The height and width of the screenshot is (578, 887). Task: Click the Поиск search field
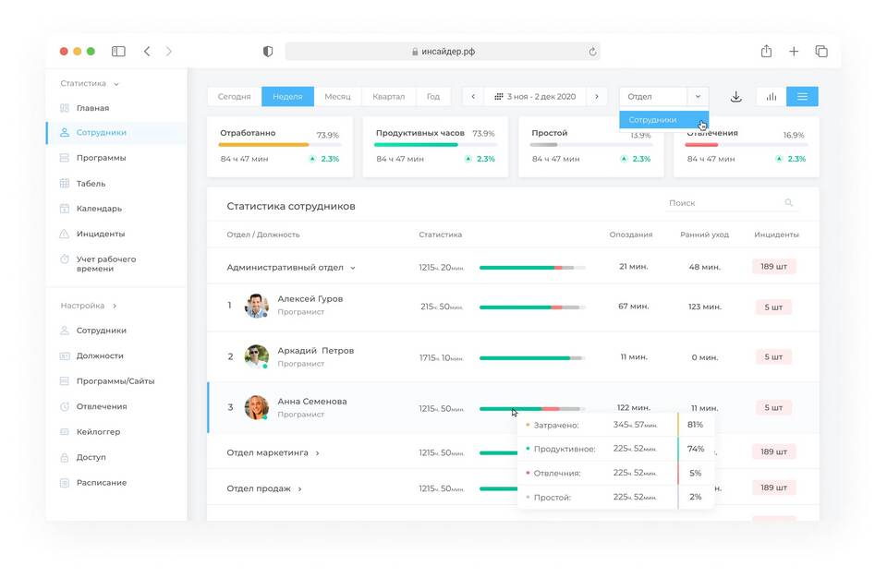tap(731, 203)
